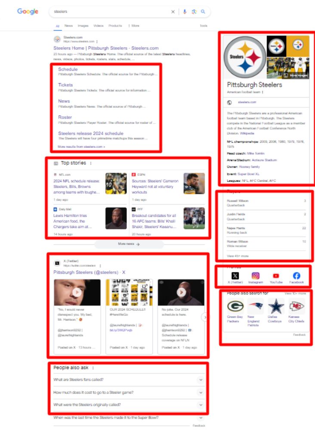315x430 pixels.
Task: Select Dallas Cowboys star logo
Action: coord(276,306)
